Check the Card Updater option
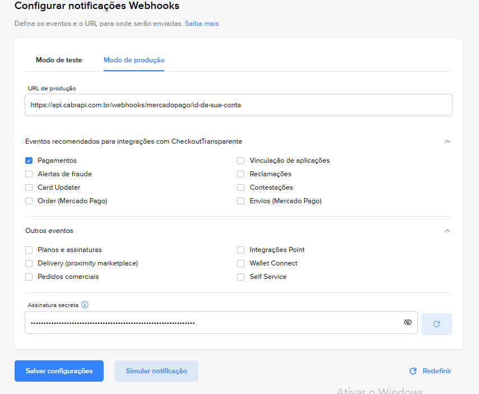Viewport: 479px width, 394px height. (29, 187)
